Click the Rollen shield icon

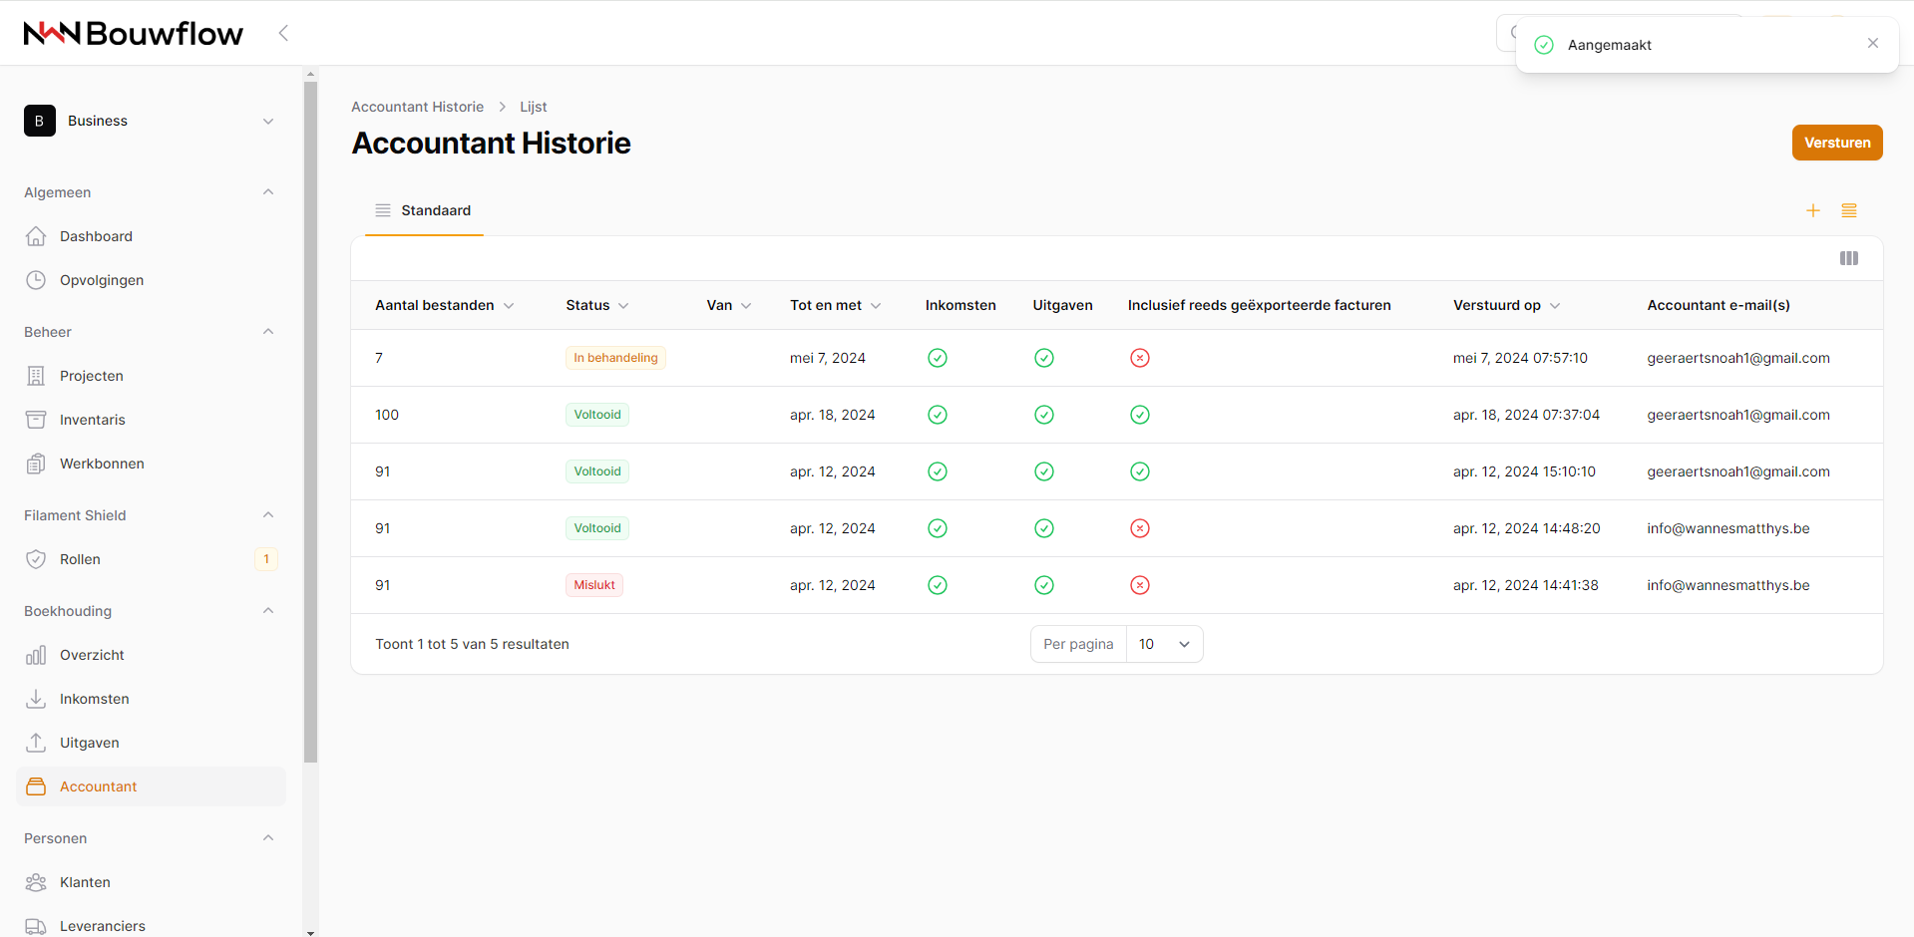click(x=36, y=559)
